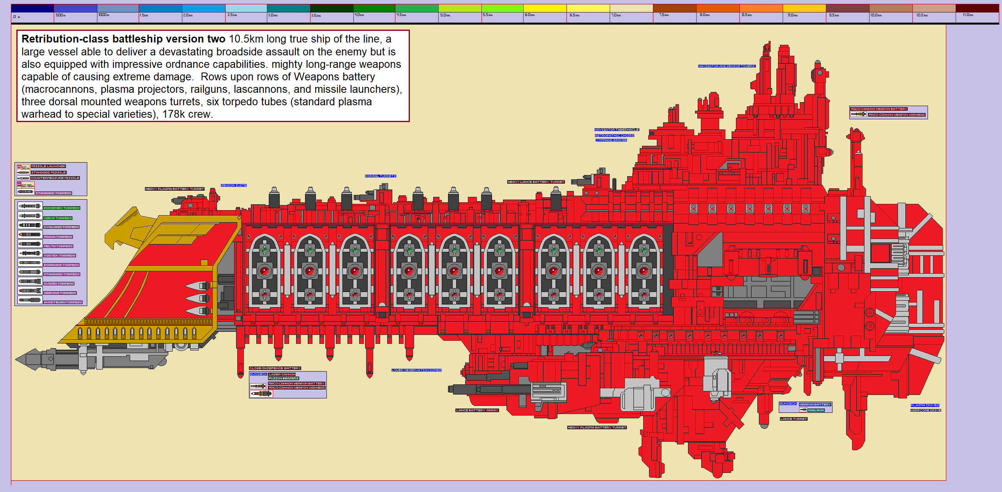Screen dimensions: 1002x492
Task: Select the Sensor Suite label
Action: pyautogui.click(x=234, y=186)
